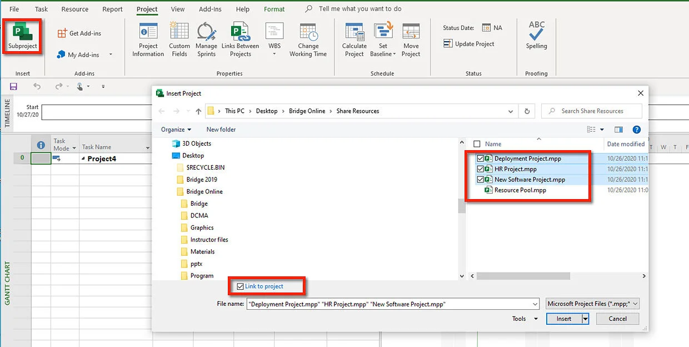This screenshot has width=689, height=347.
Task: Expand the Organize menu
Action: click(x=176, y=130)
